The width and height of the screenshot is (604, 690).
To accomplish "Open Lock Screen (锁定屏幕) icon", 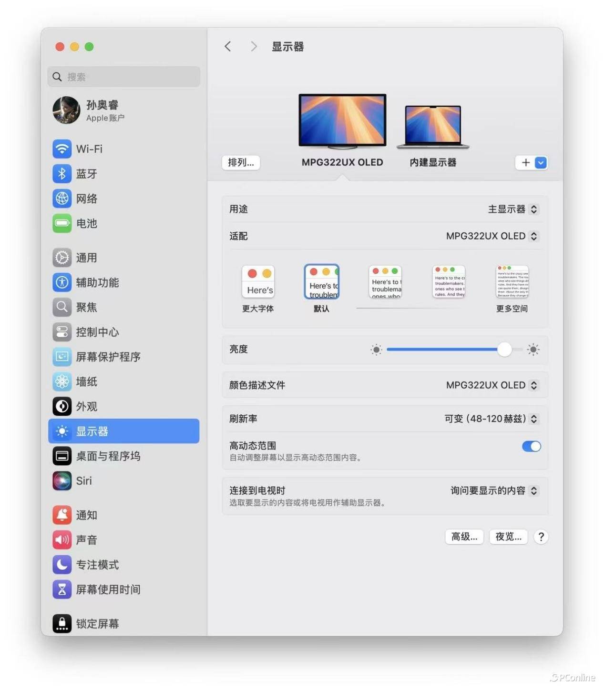I will coord(62,623).
